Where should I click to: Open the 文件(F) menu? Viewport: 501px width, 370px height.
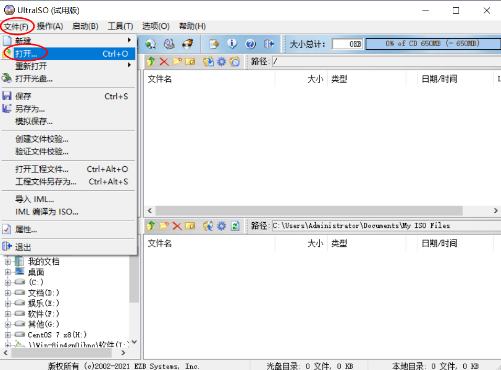(x=16, y=26)
